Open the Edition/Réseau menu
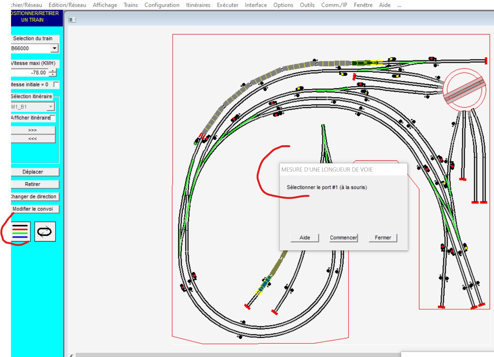The width and height of the screenshot is (494, 357). pos(67,5)
